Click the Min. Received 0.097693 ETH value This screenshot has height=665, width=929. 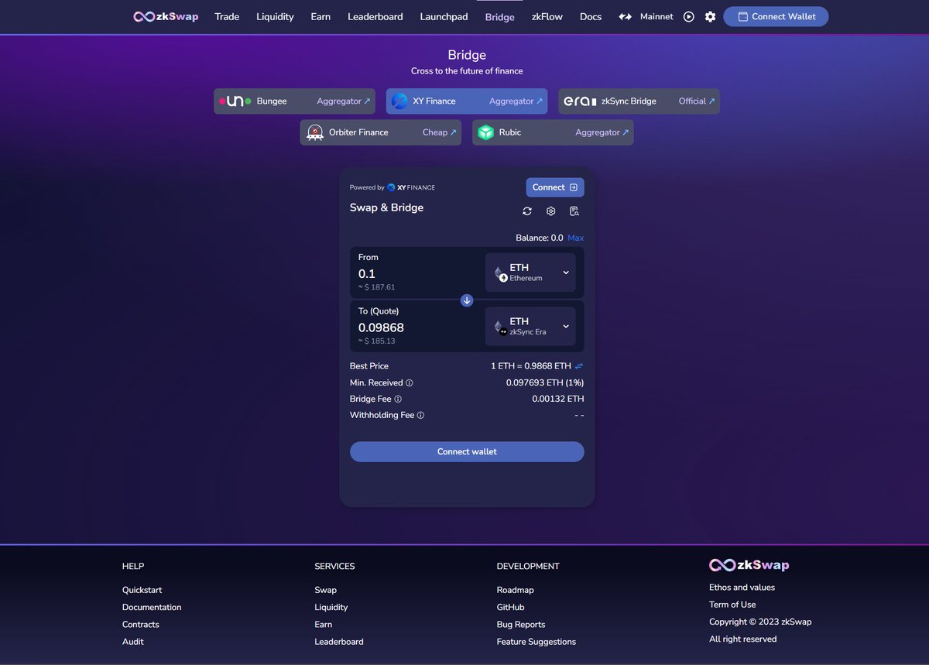545,383
